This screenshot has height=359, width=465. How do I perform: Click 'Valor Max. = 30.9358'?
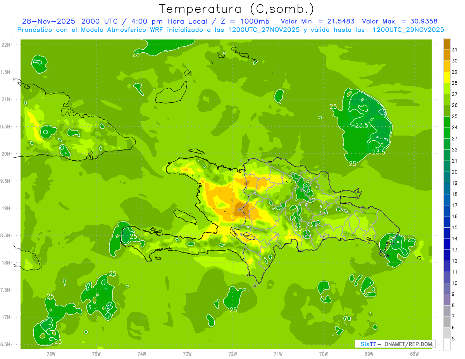point(400,21)
